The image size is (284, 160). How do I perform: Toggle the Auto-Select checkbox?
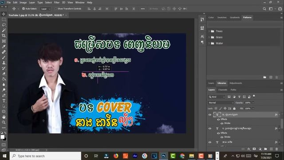tap(24, 9)
